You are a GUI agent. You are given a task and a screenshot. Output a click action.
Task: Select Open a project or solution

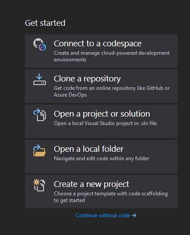click(101, 121)
